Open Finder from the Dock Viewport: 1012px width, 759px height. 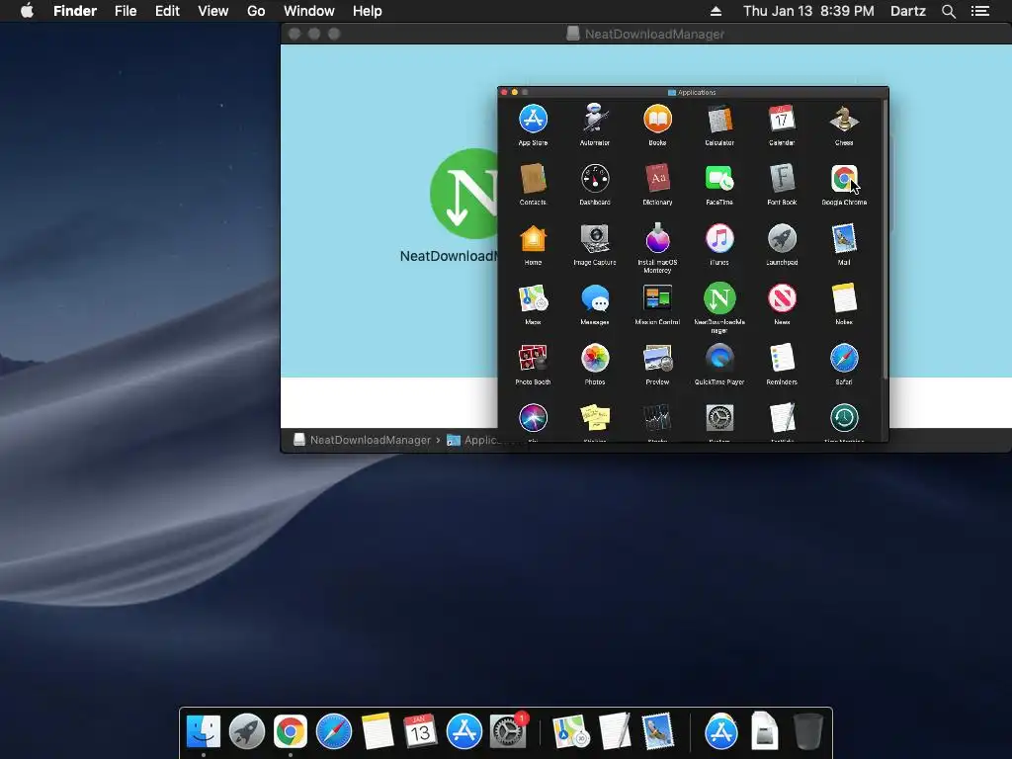tap(204, 731)
